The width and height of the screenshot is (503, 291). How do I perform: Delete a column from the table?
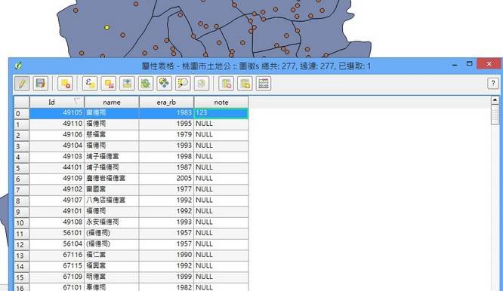(226, 84)
